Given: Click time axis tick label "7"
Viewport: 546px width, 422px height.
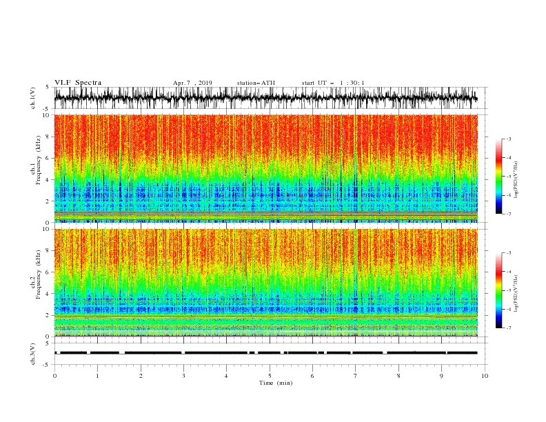Looking at the screenshot, I should pyautogui.click(x=355, y=376).
